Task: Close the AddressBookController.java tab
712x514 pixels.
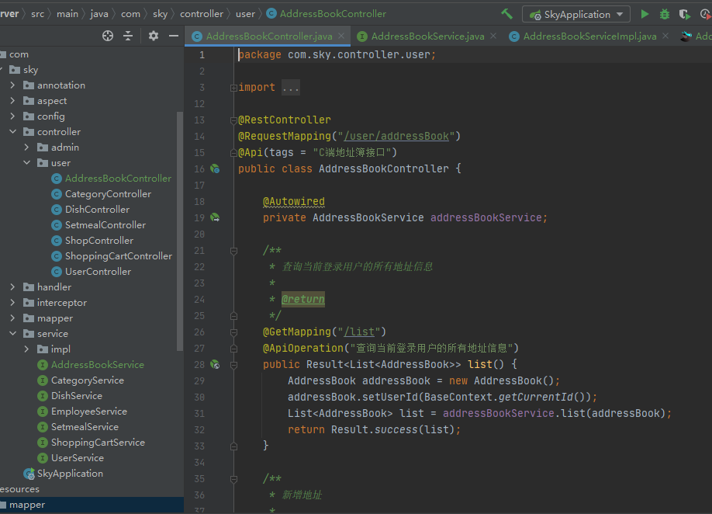Action: [343, 36]
